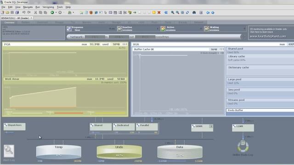Click the Waiting sessions icon
The width and height of the screenshot is (294, 165).
(x=206, y=28)
